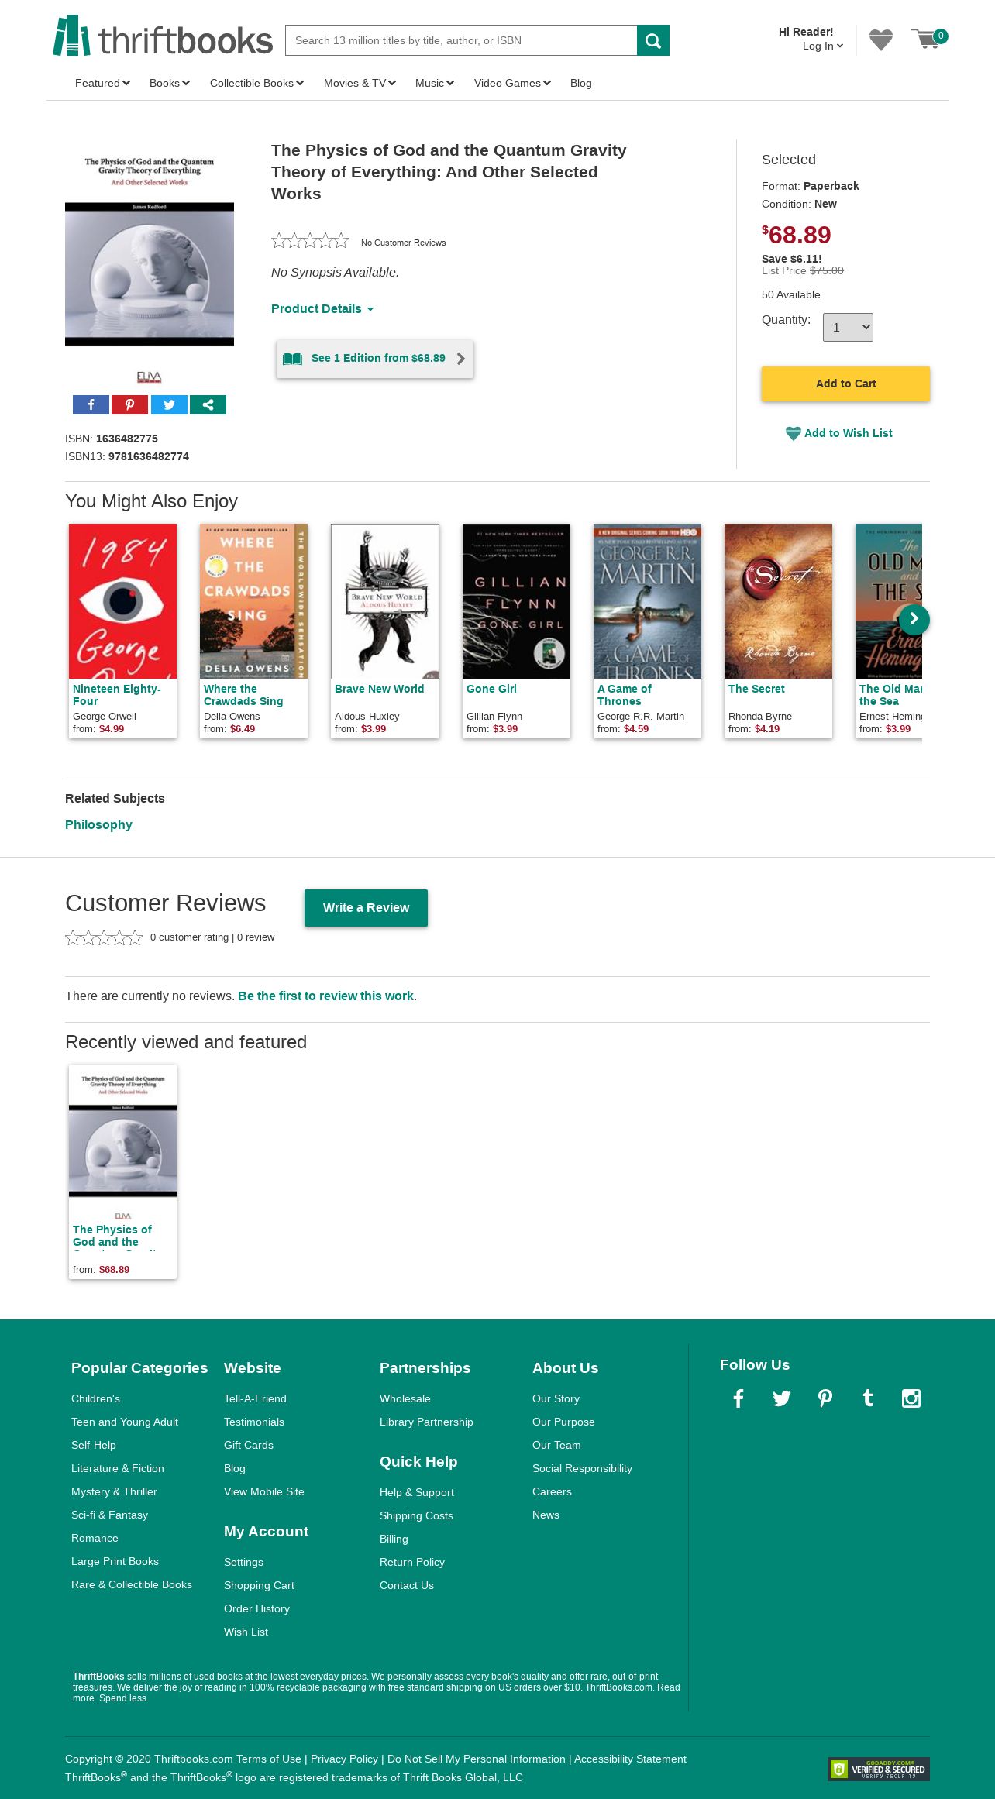The image size is (995, 1799).
Task: Open the footer Pinterest icon
Action: coord(825,1398)
